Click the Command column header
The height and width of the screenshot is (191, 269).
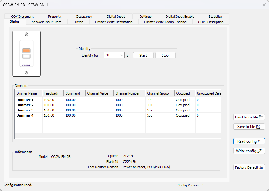coord(75,93)
